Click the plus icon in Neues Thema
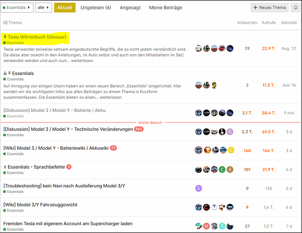Screen dimensions: 302x233 click(x=255, y=7)
